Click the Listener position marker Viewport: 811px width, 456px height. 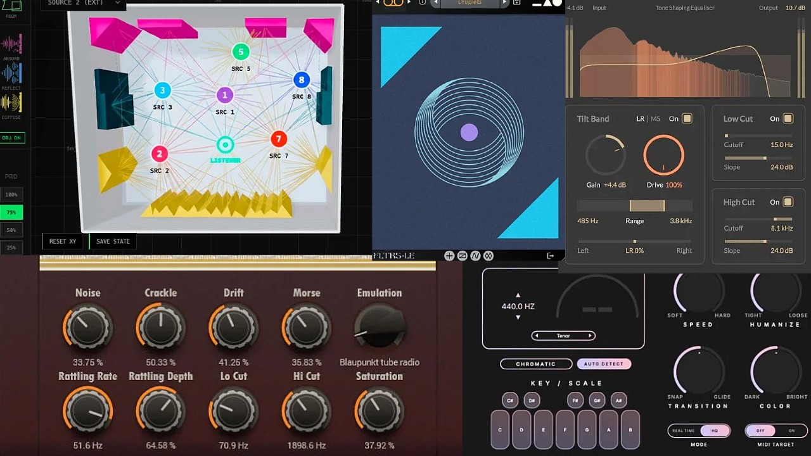(225, 145)
